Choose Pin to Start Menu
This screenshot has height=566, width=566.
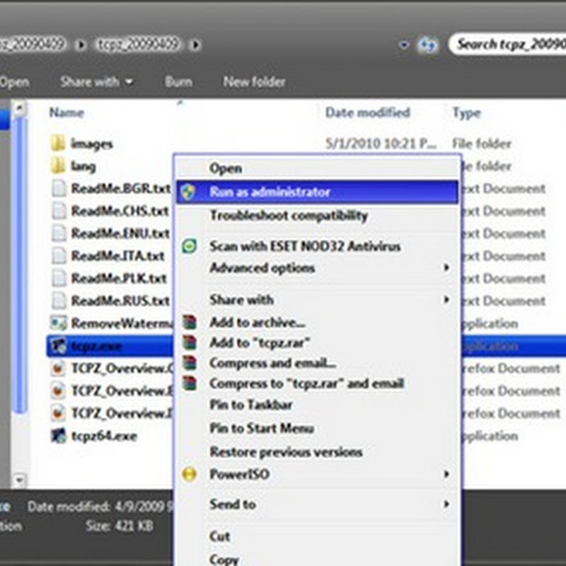point(317,428)
